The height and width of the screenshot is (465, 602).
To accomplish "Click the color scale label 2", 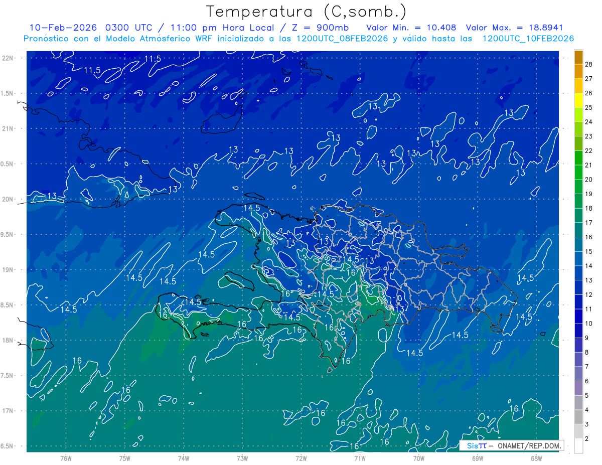I will [587, 439].
